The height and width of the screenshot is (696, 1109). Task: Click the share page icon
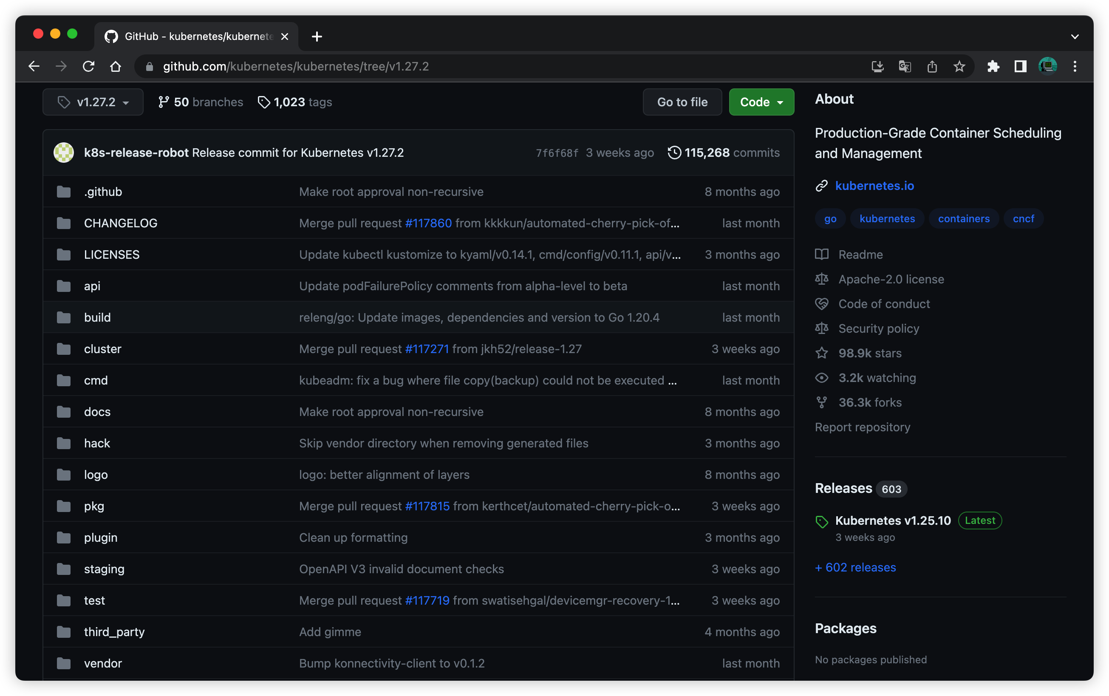coord(932,66)
